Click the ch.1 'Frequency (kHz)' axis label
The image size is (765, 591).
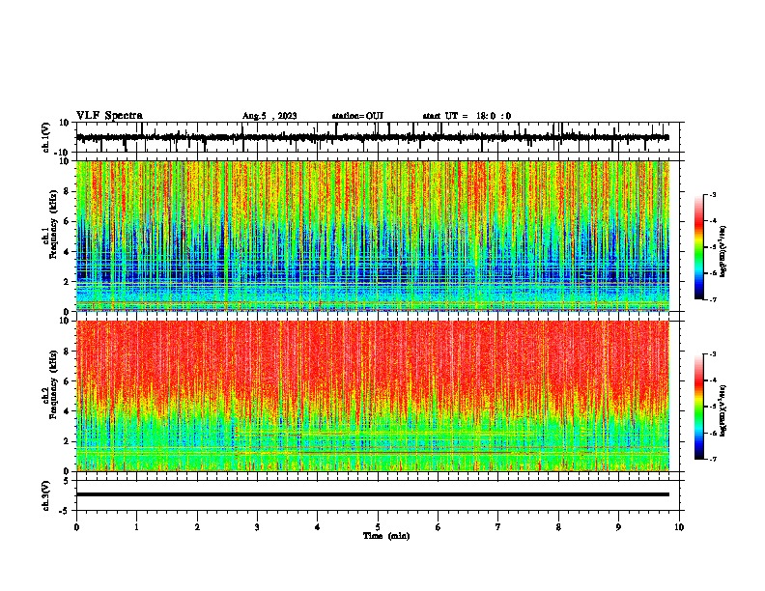(x=54, y=225)
